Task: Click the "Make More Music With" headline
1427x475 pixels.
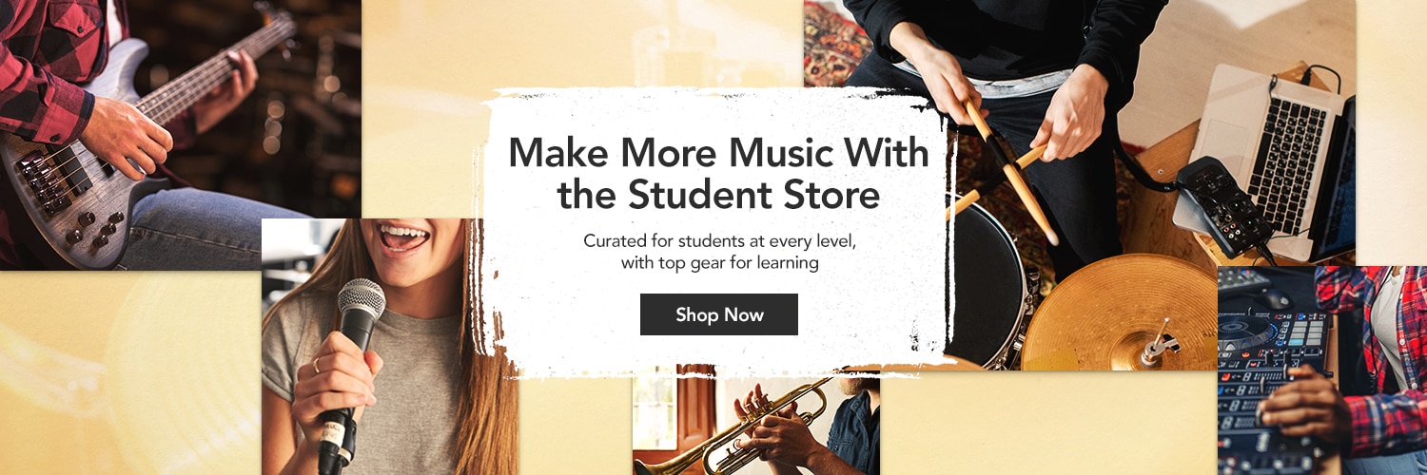Action: (719, 152)
